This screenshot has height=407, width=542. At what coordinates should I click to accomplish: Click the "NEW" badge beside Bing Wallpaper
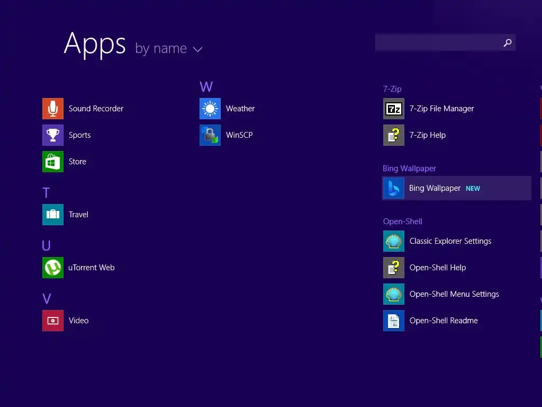tap(473, 189)
